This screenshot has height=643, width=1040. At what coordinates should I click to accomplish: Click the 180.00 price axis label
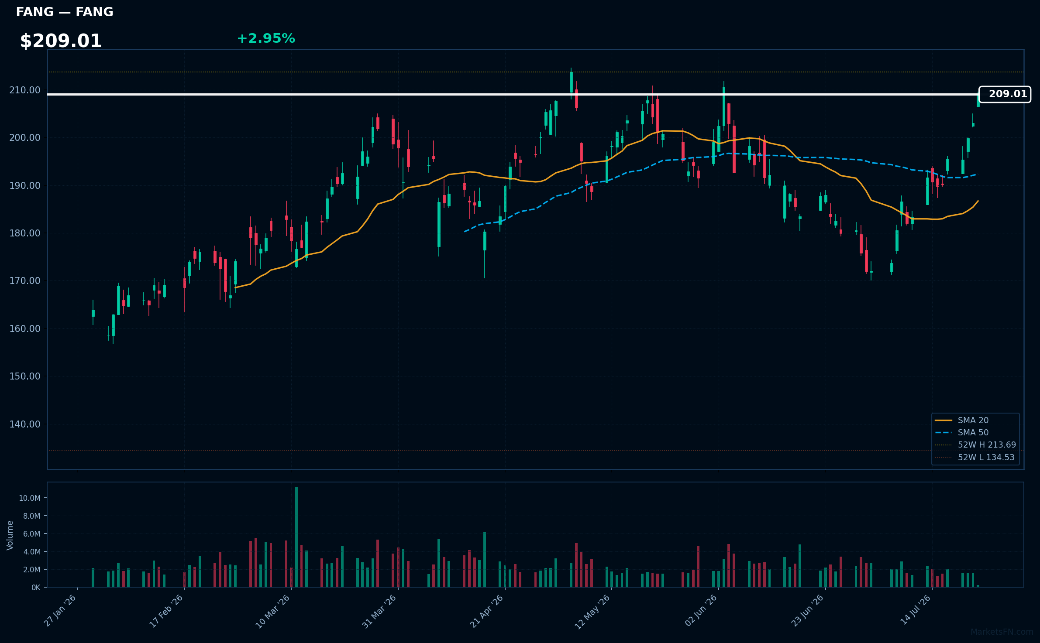[x=24, y=233]
